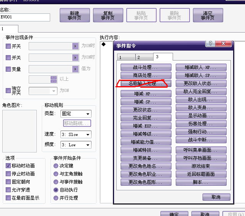Choose 变更装备 command
245x216 pixels.
(146, 158)
